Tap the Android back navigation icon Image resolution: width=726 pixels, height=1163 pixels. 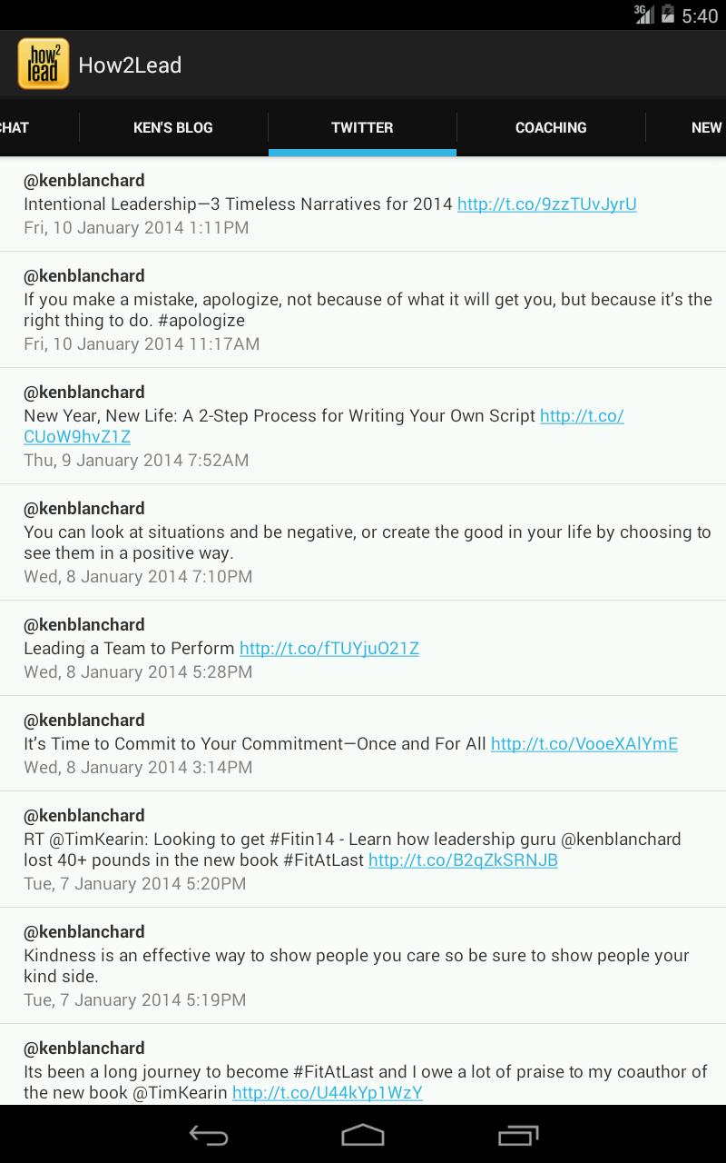(208, 1135)
